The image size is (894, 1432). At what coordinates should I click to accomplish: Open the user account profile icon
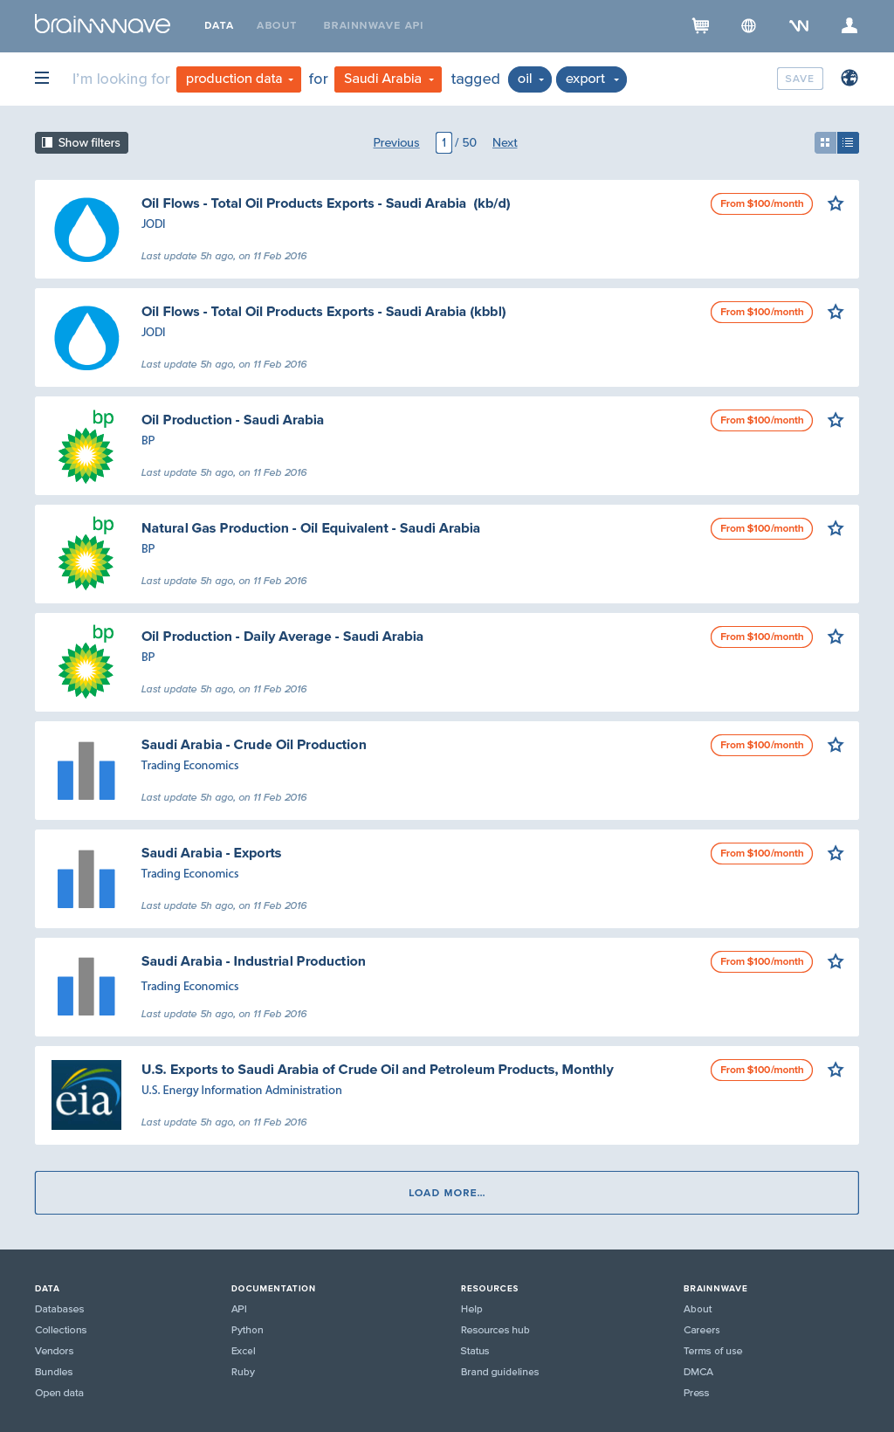coord(849,25)
